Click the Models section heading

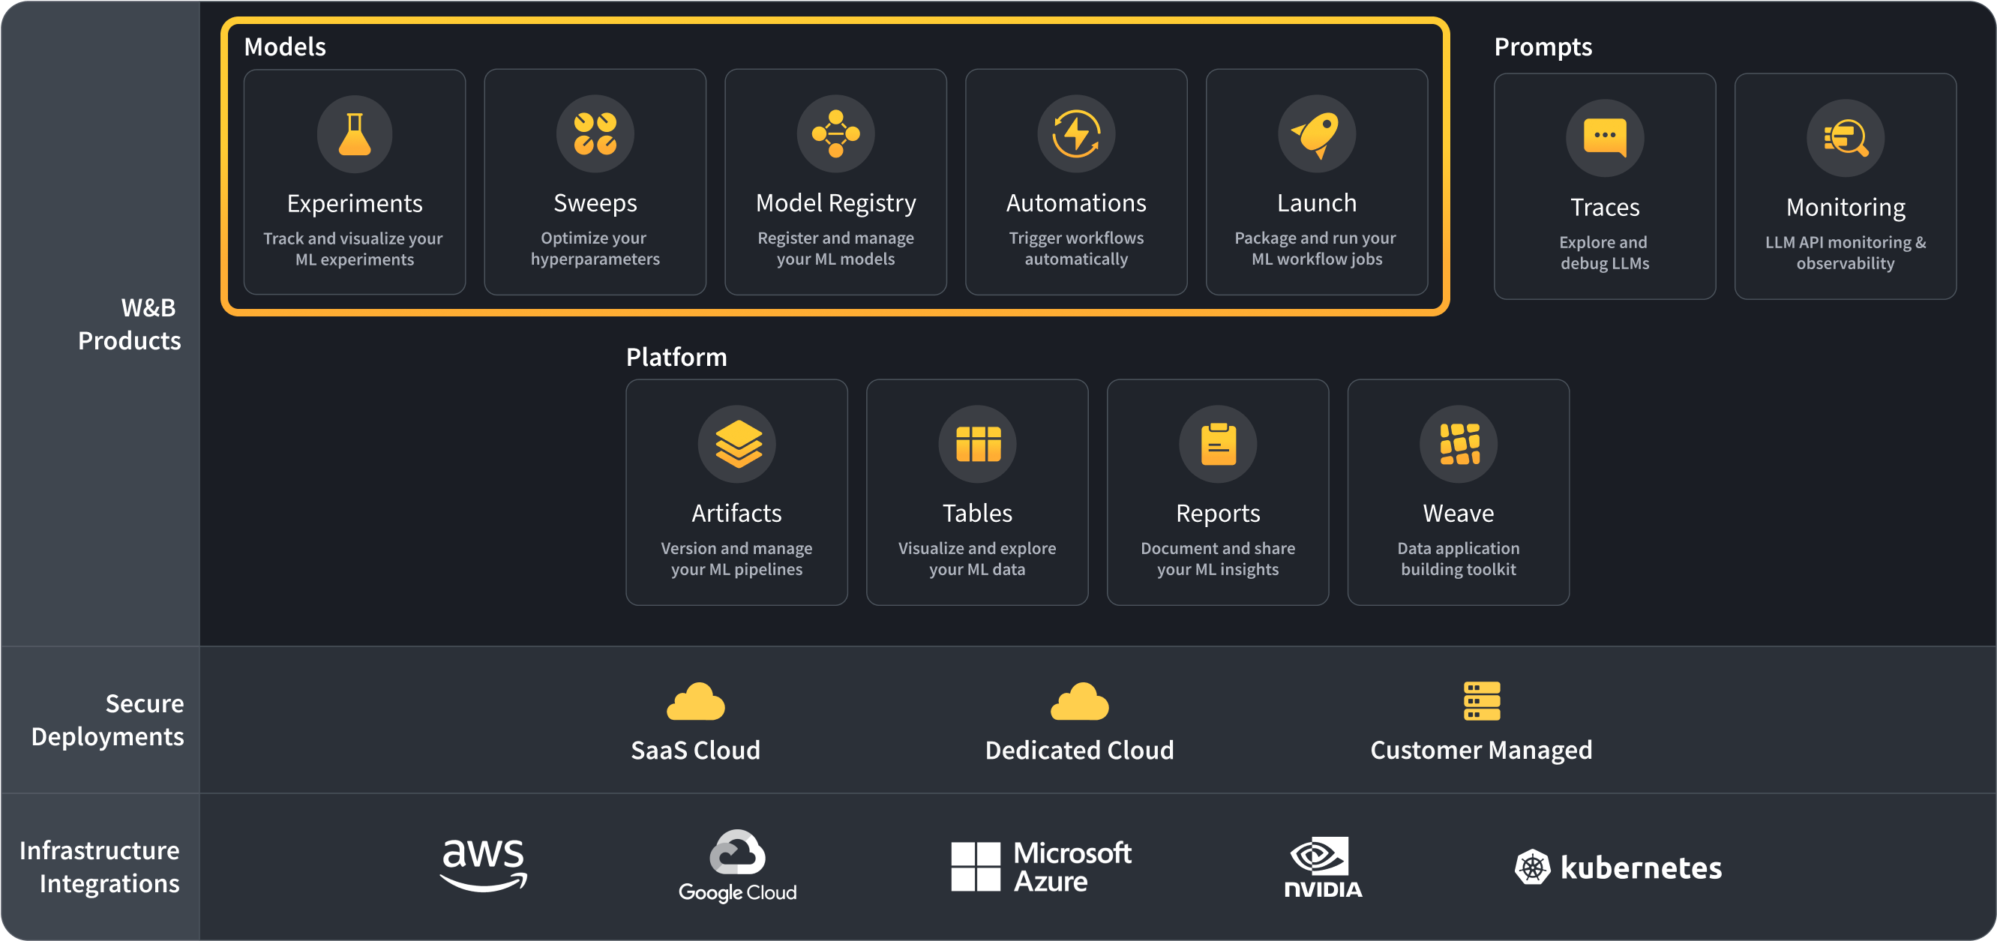pyautogui.click(x=284, y=46)
